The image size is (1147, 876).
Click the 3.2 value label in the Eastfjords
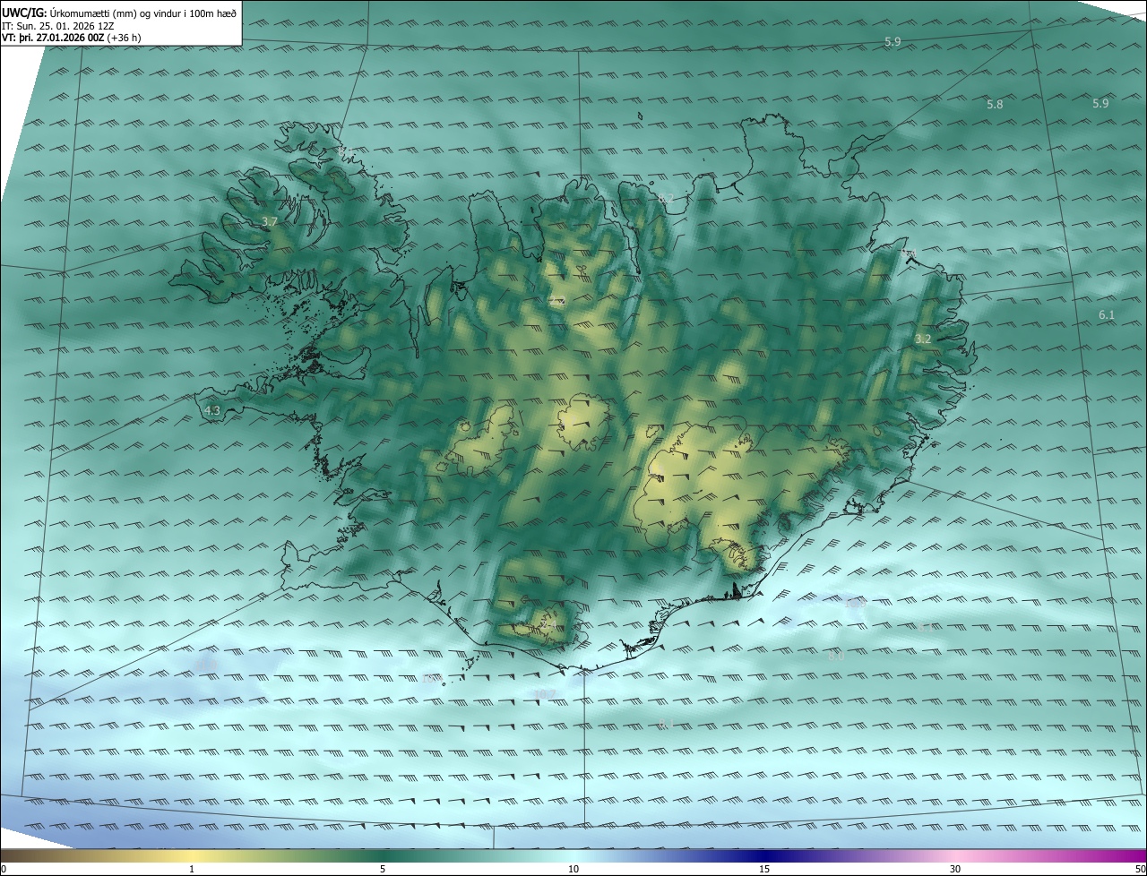click(x=924, y=339)
